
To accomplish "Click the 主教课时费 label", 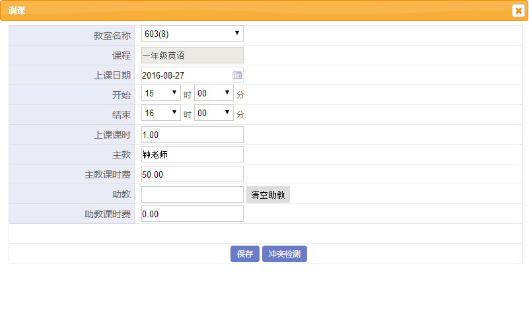I will [107, 174].
